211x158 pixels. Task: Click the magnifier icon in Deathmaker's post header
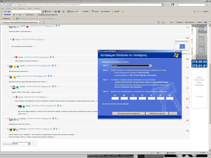tap(56, 129)
